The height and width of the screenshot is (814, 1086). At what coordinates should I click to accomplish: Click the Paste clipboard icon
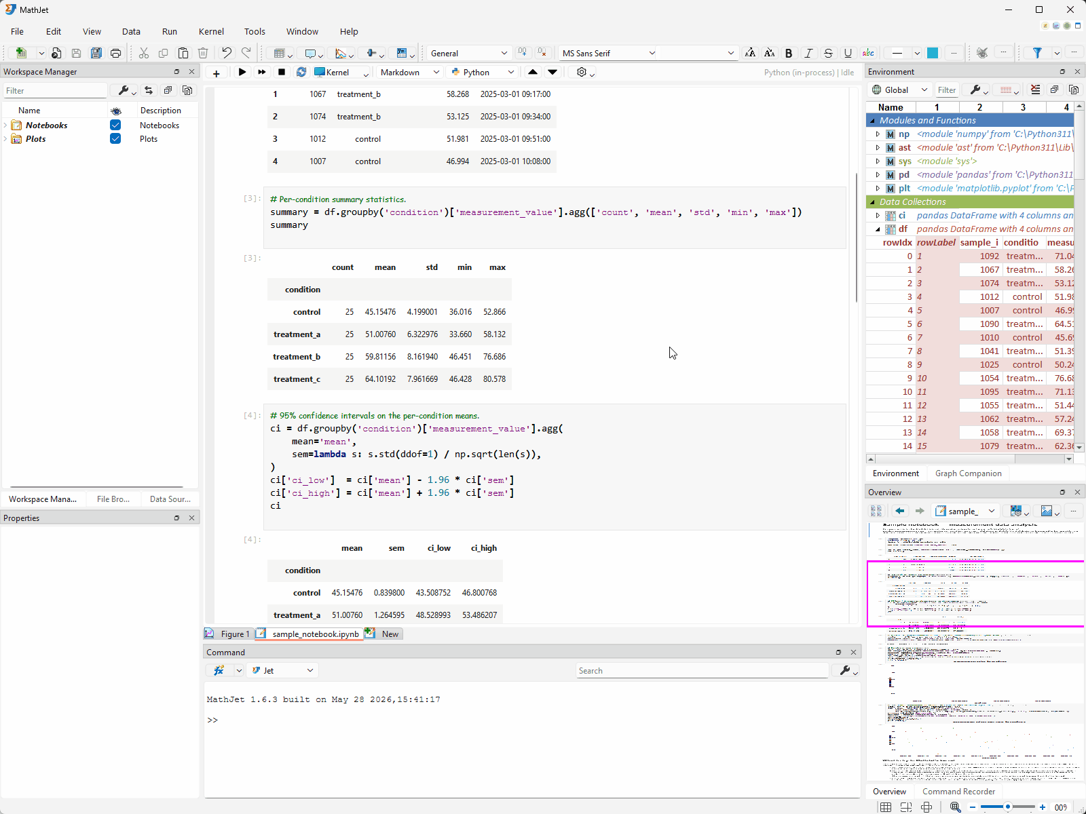[183, 53]
